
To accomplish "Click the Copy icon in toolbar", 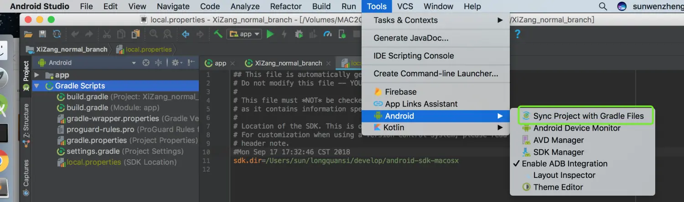I will [121, 34].
